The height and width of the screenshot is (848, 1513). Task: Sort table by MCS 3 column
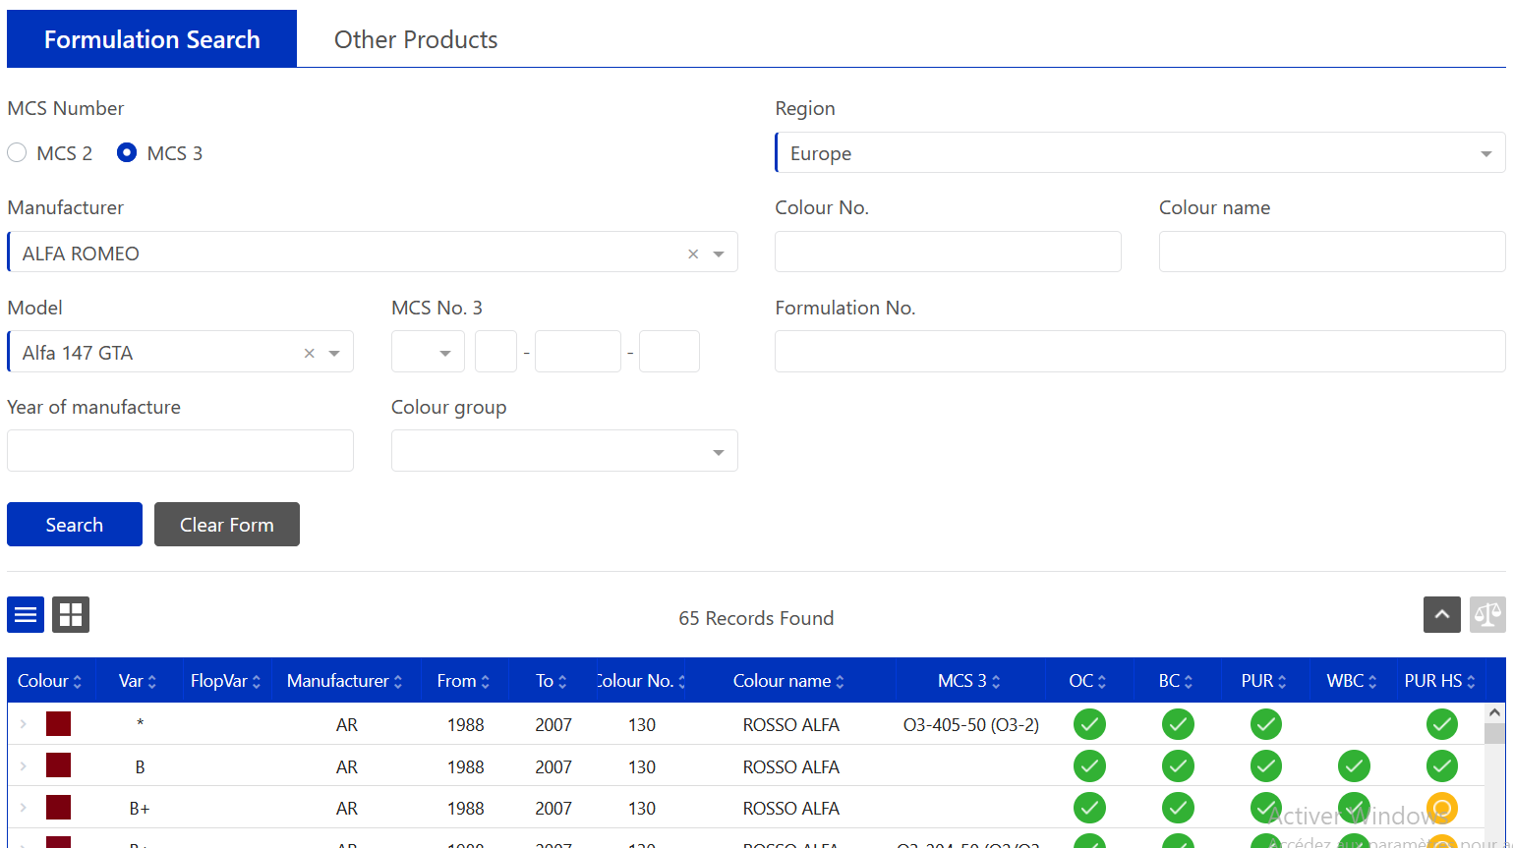pyautogui.click(x=968, y=681)
